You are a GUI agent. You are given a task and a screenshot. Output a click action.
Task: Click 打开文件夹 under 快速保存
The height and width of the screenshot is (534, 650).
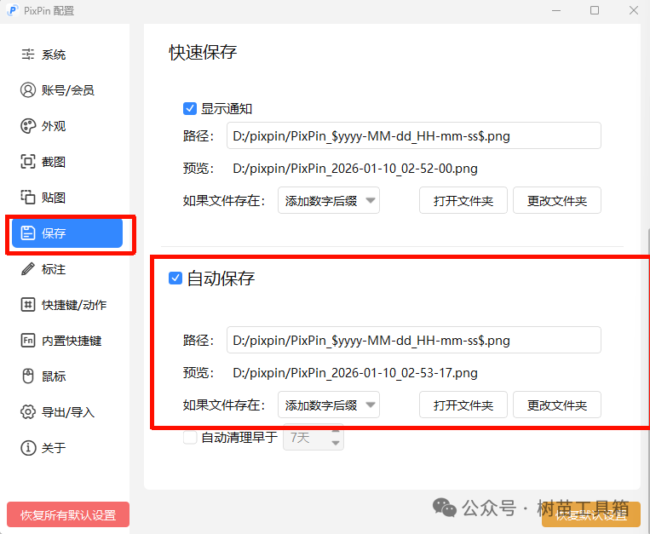coord(463,200)
